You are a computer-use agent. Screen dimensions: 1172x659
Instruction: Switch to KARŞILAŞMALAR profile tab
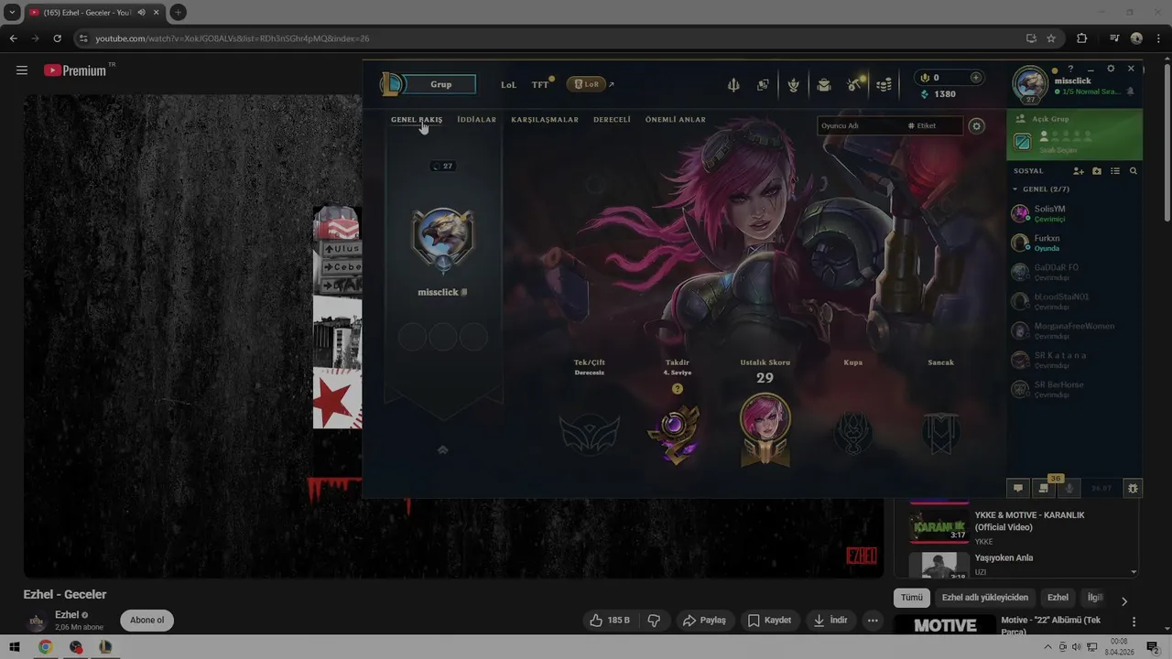click(x=545, y=120)
